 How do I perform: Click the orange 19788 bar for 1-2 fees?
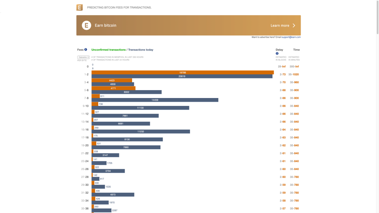[x=183, y=73]
